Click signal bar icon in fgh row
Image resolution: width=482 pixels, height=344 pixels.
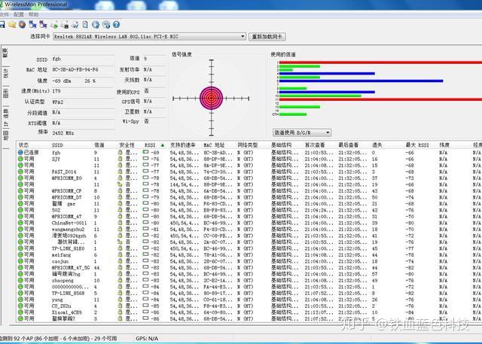coord(145,152)
